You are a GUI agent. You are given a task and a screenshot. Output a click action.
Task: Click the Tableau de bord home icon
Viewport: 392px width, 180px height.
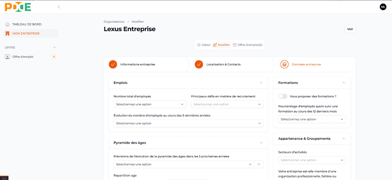(x=7, y=24)
